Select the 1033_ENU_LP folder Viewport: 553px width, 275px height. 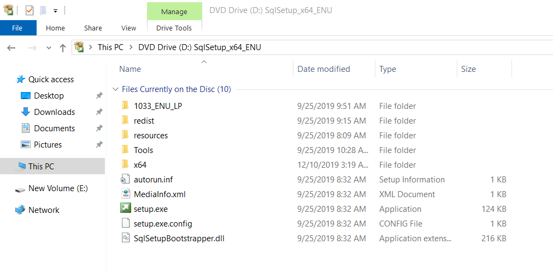pyautogui.click(x=158, y=106)
